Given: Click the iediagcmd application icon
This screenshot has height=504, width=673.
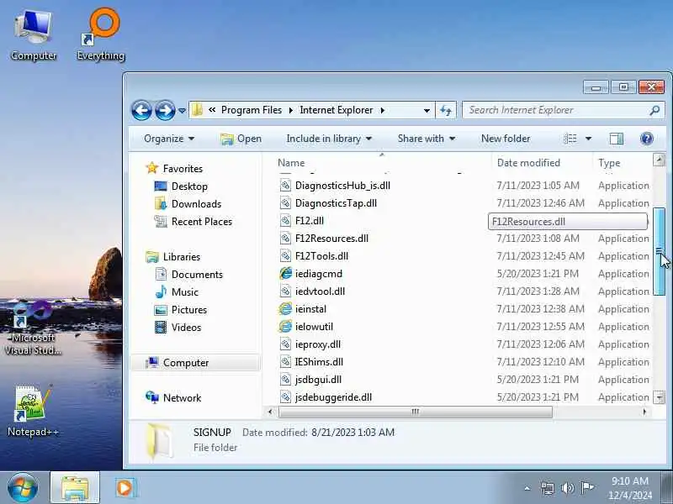Looking at the screenshot, I should point(285,274).
